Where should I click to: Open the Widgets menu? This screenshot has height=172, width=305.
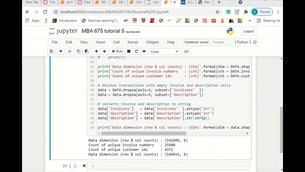152,42
